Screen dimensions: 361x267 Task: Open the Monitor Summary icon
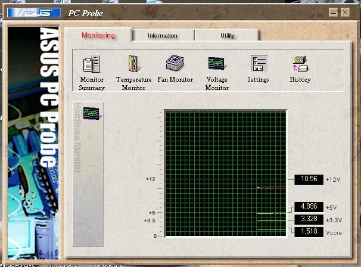point(91,64)
